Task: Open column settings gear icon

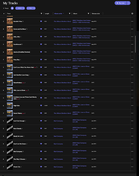Action: point(132,13)
